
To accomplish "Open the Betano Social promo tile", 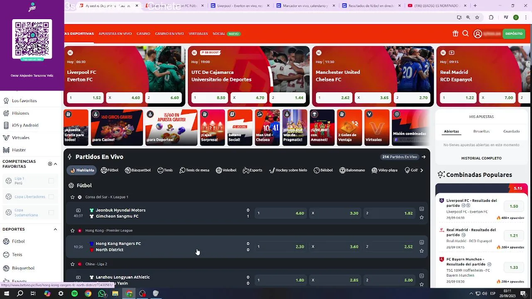I will pos(240,127).
